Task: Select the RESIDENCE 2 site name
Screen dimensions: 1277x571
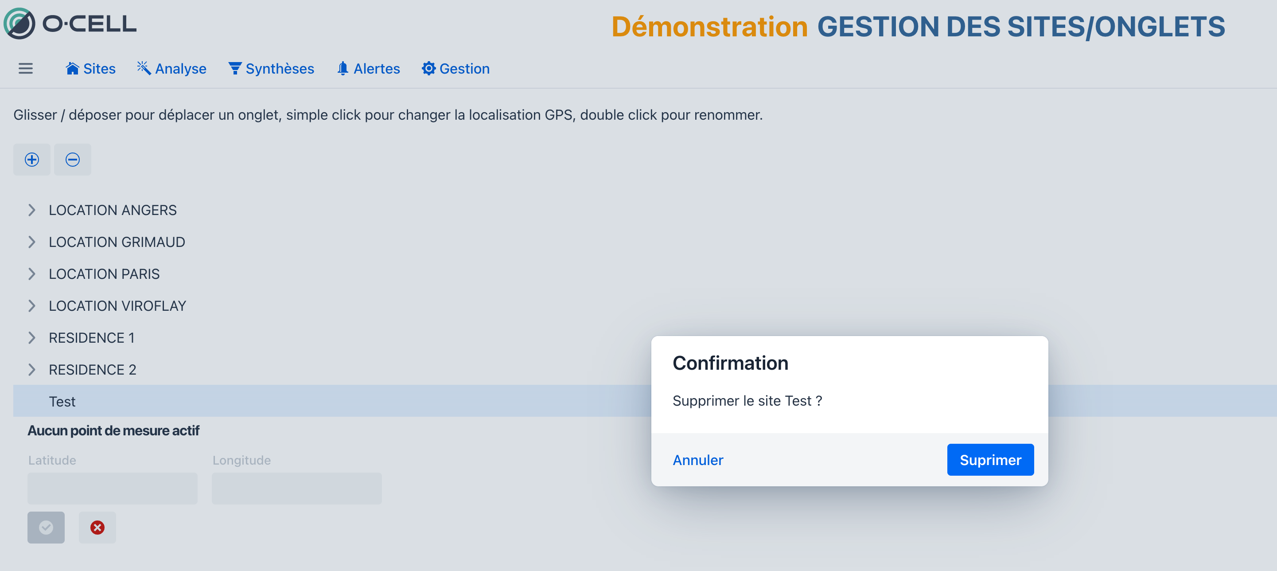Action: tap(92, 370)
